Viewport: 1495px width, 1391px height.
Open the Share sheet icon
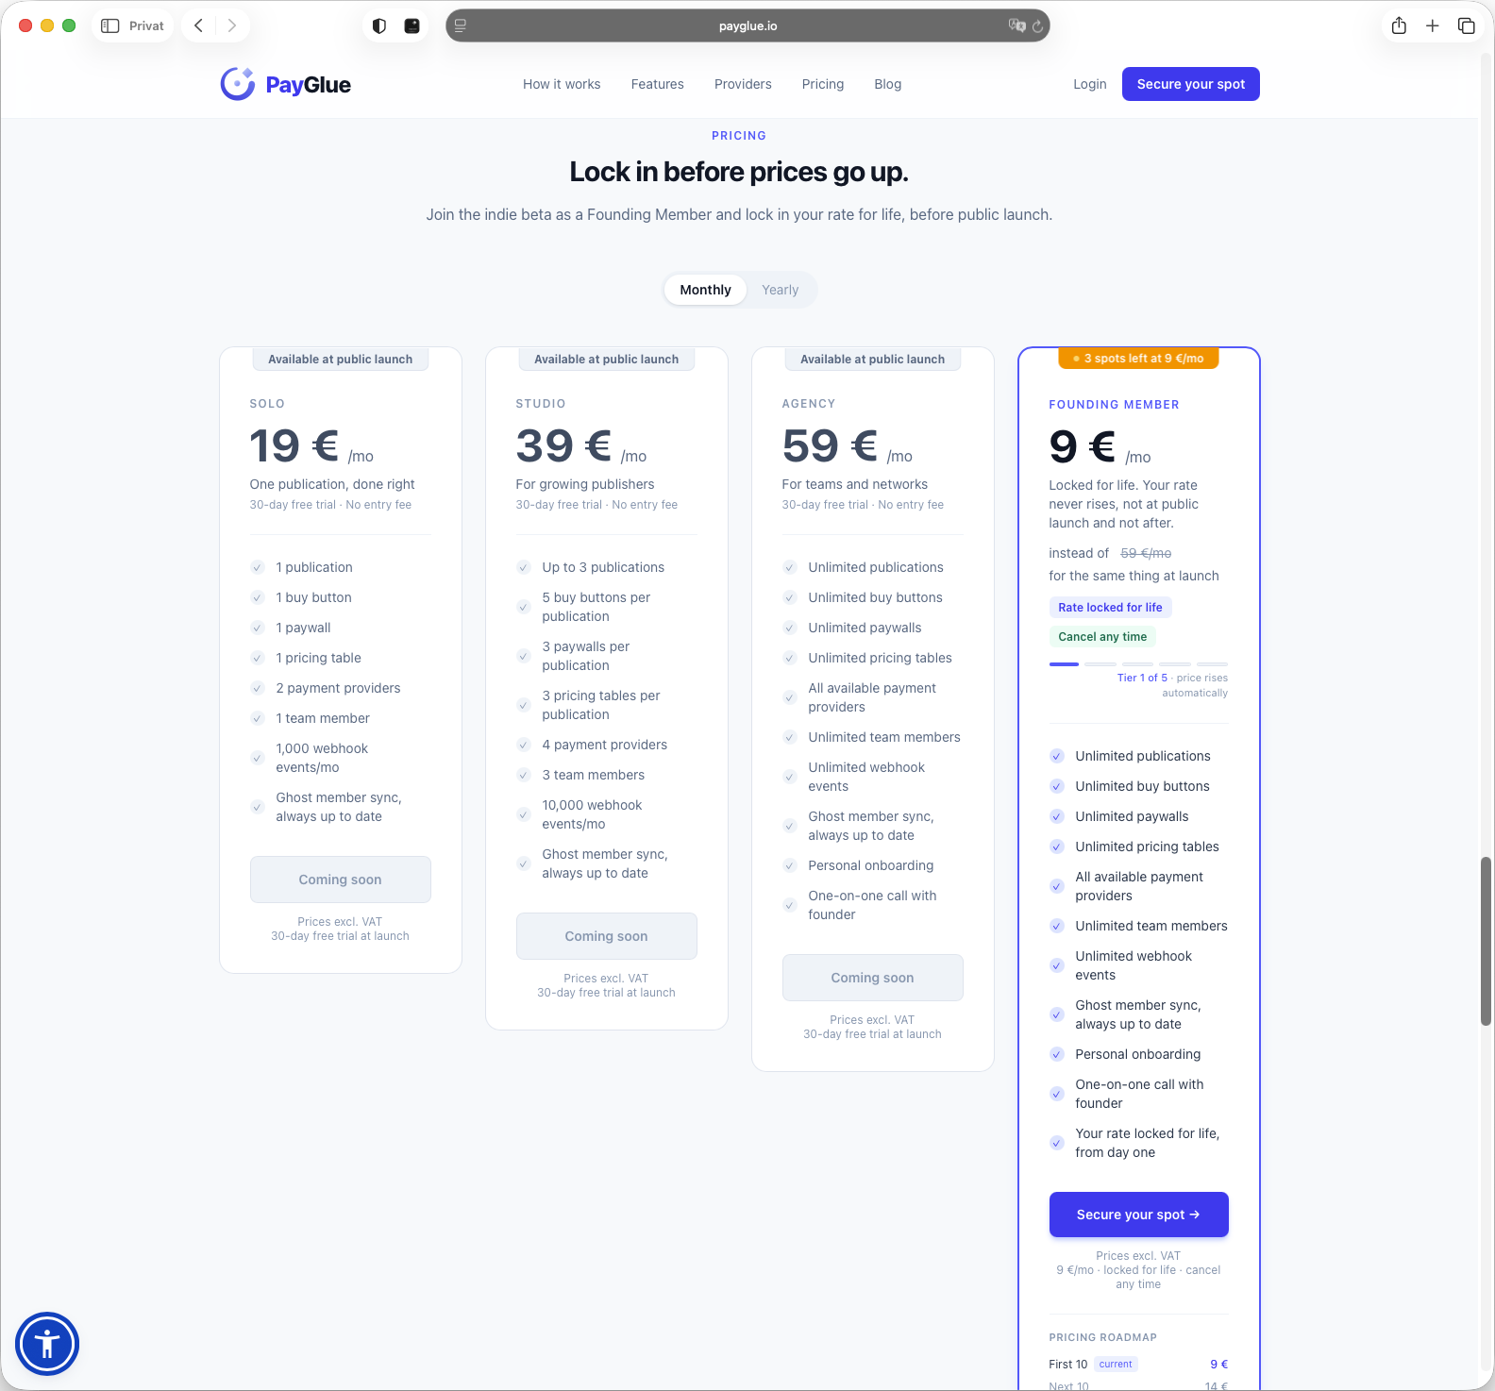[1399, 25]
